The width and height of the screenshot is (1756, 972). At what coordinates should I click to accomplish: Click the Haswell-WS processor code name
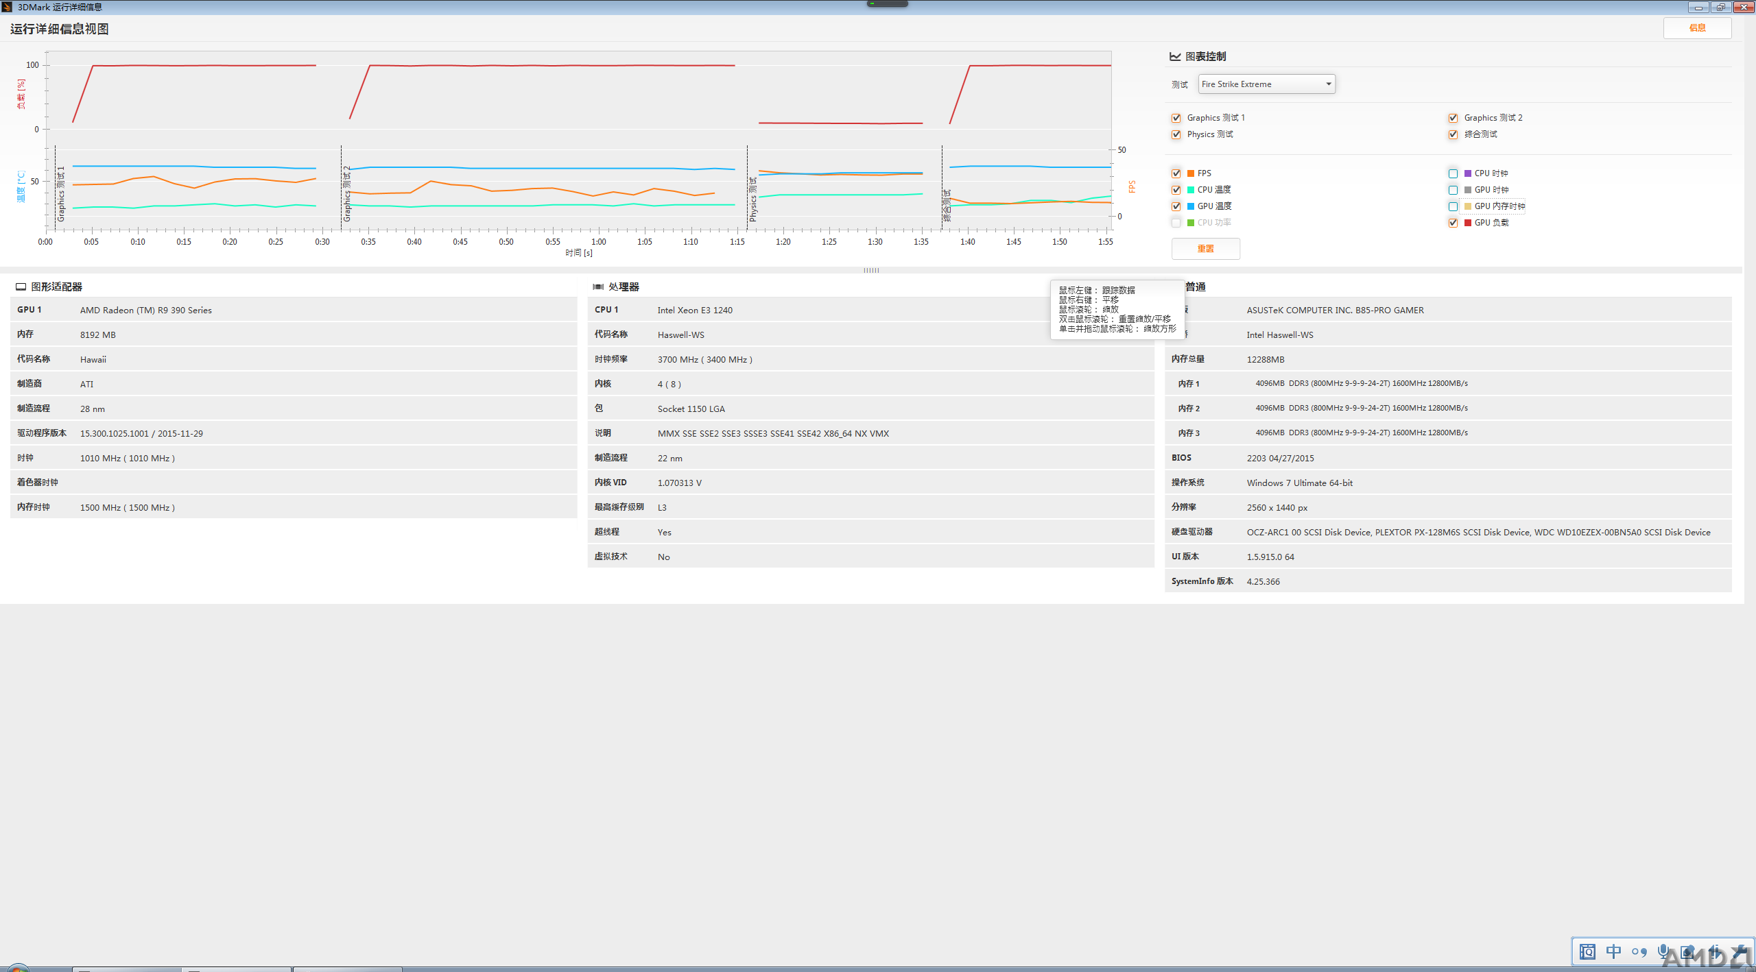681,335
